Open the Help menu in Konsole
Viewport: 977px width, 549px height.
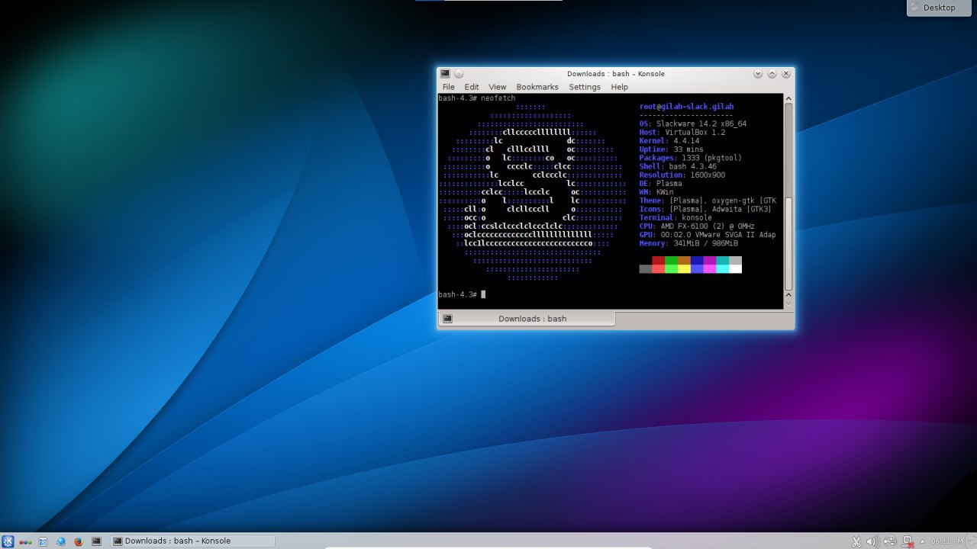pyautogui.click(x=619, y=87)
